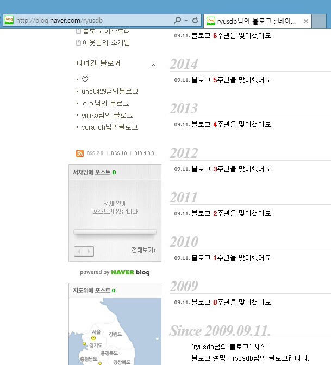The height and width of the screenshot is (365, 331).
Task: Click the previous arrow in bookshelf widget
Action: click(x=79, y=252)
